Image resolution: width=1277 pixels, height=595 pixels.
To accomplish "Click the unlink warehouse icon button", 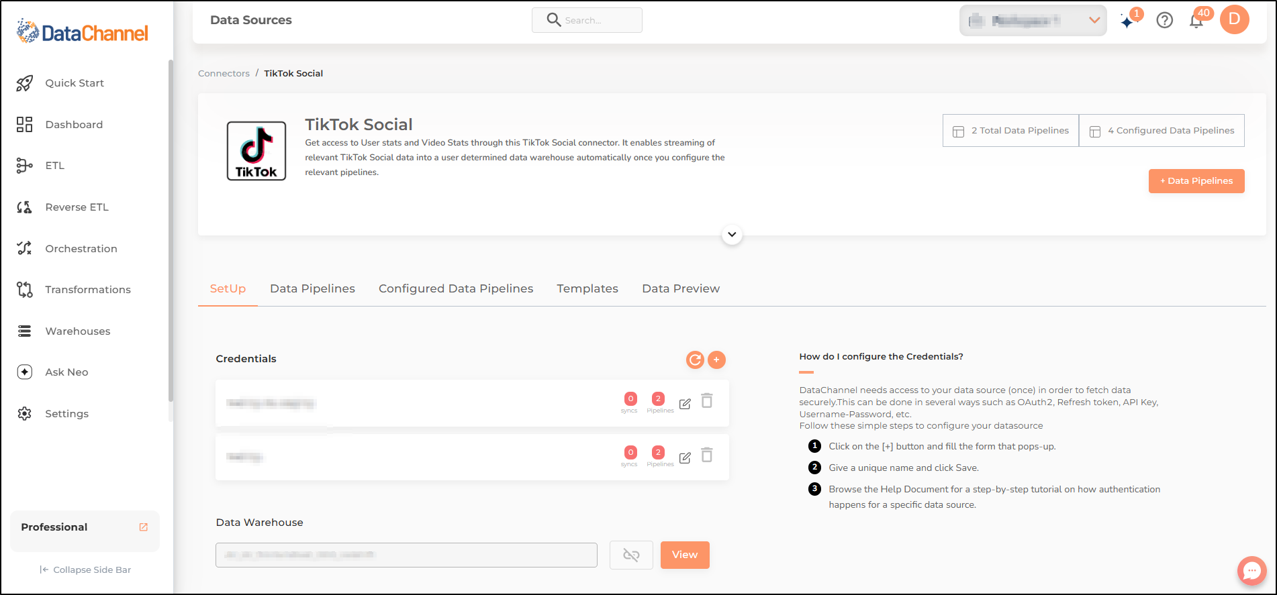I will [x=631, y=555].
